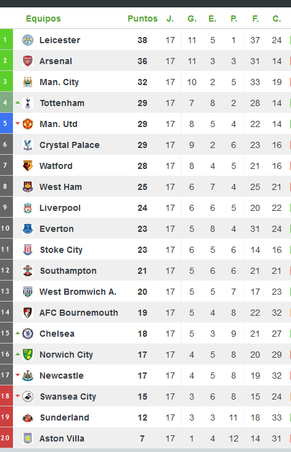Open the Crystal Palace team link
291x452 pixels.
[70, 145]
